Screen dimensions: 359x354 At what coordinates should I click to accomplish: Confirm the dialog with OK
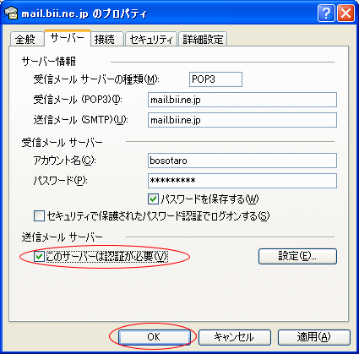point(155,337)
